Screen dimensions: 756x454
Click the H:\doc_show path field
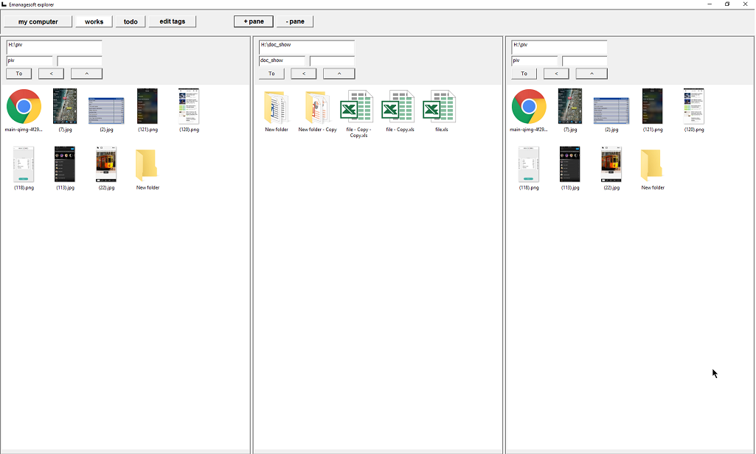[307, 47]
